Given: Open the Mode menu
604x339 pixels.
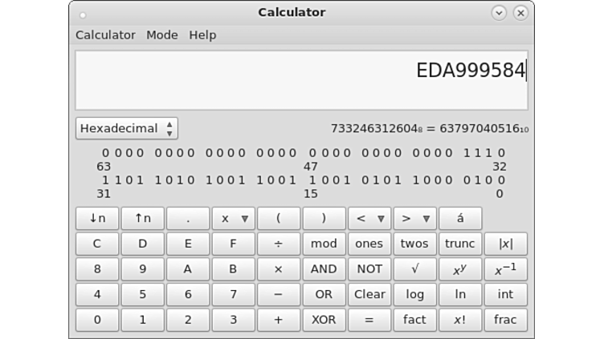Looking at the screenshot, I should pyautogui.click(x=162, y=35).
